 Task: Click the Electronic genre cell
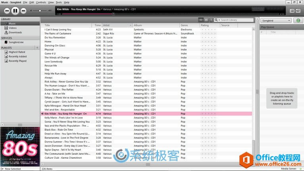pyautogui.click(x=186, y=29)
